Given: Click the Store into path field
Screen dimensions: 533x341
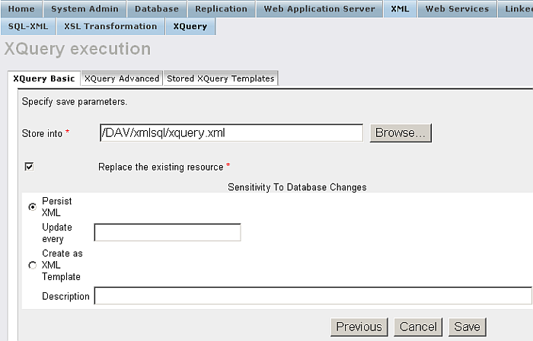Looking at the screenshot, I should (x=231, y=132).
